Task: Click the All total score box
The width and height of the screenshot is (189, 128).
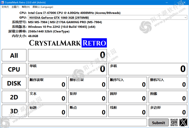Action: 67,55
